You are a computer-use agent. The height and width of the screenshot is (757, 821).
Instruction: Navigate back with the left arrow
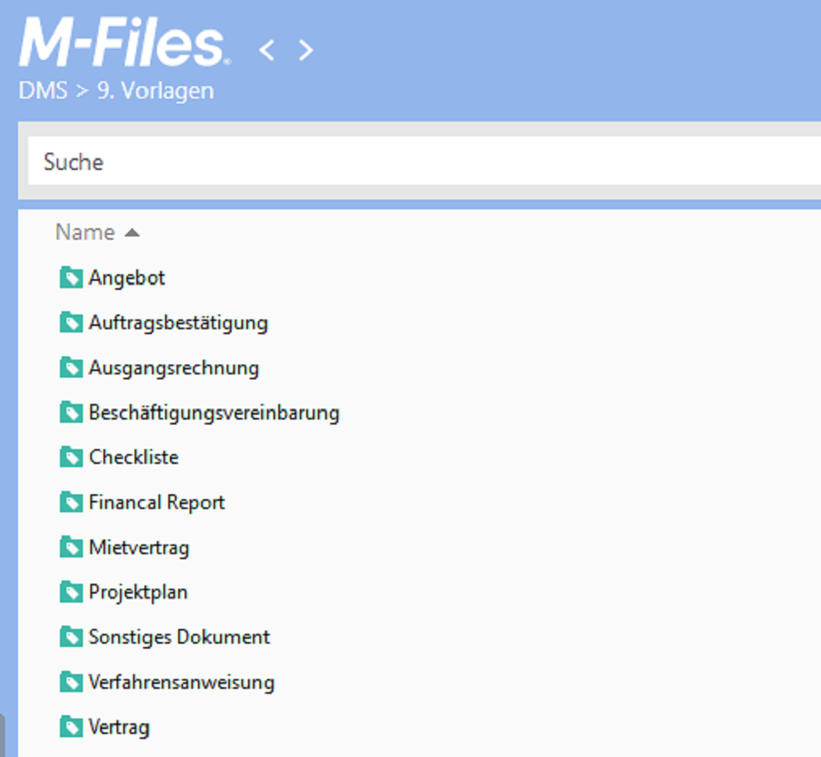(x=266, y=50)
